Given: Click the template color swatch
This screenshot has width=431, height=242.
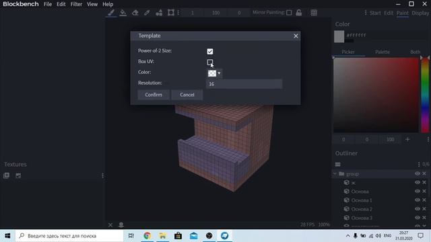Looking at the screenshot, I should 212,73.
